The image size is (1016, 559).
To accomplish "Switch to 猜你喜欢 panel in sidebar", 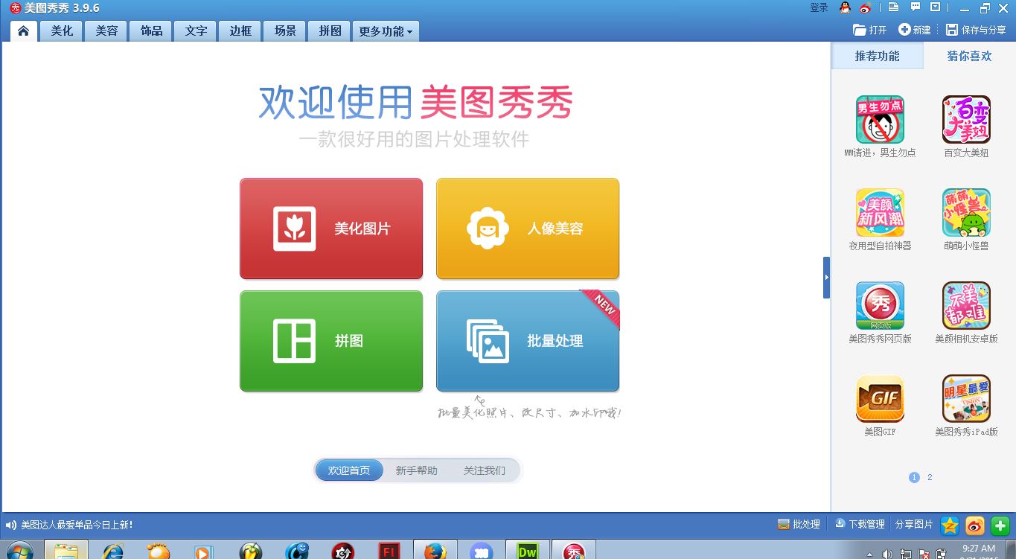I will (968, 55).
